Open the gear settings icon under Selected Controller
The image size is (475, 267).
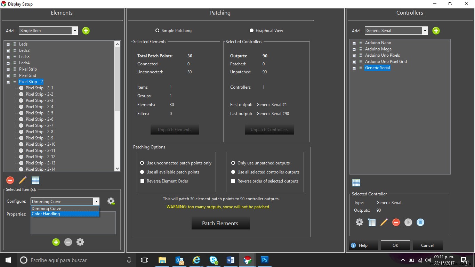coord(359,222)
